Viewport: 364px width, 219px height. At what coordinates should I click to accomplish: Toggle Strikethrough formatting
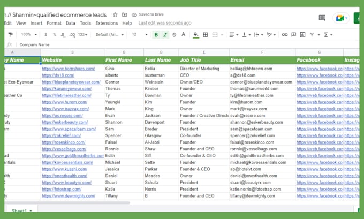pos(174,35)
